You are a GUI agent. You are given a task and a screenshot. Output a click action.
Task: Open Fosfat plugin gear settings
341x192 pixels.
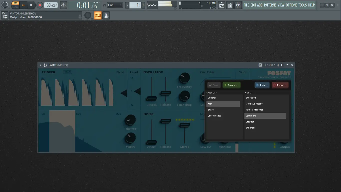45,65
